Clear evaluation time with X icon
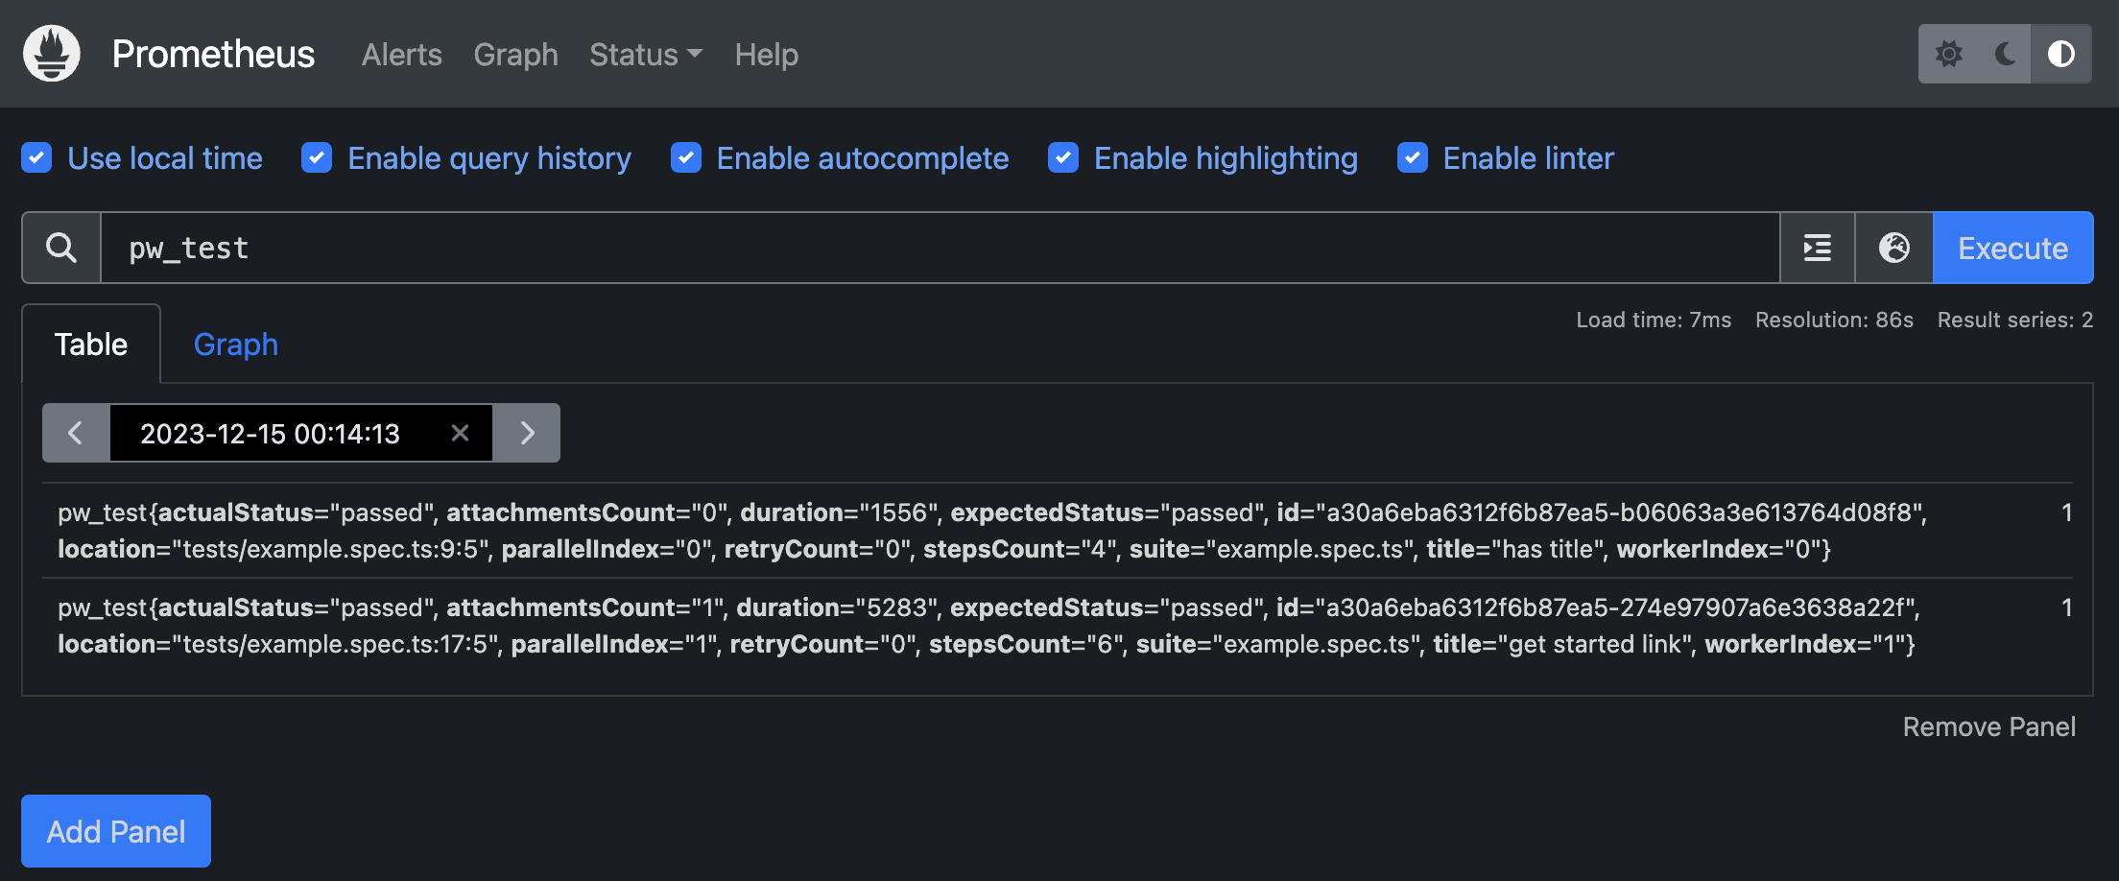The height and width of the screenshot is (881, 2119). 460,433
